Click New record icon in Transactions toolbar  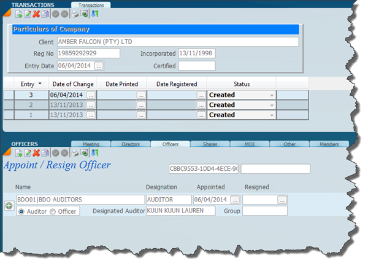pyautogui.click(x=17, y=14)
